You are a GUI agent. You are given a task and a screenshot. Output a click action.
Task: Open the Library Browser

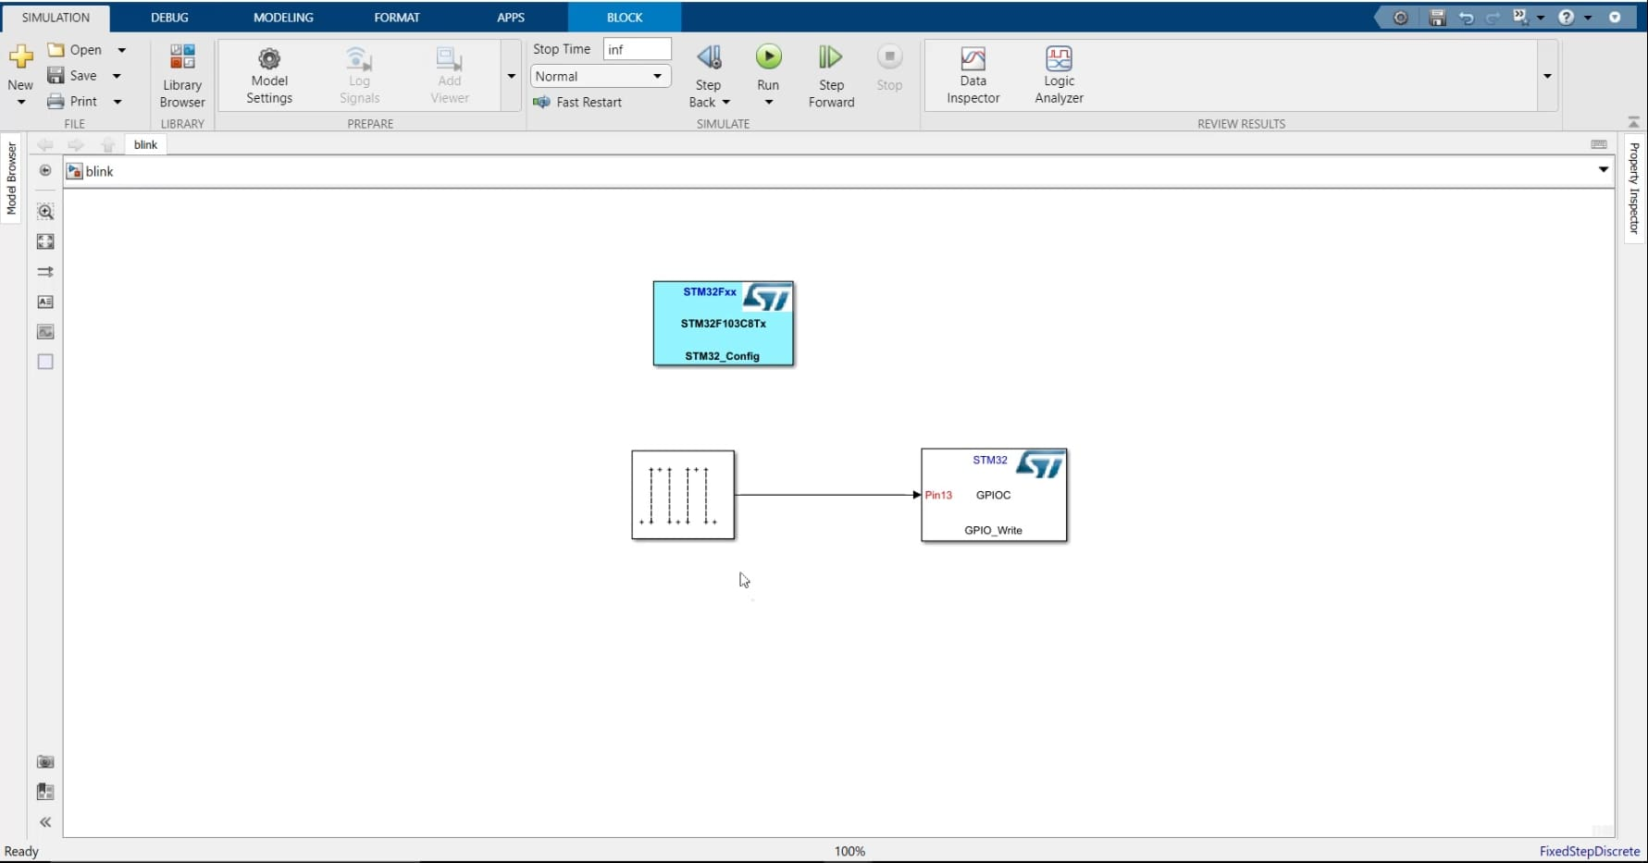[x=181, y=76]
